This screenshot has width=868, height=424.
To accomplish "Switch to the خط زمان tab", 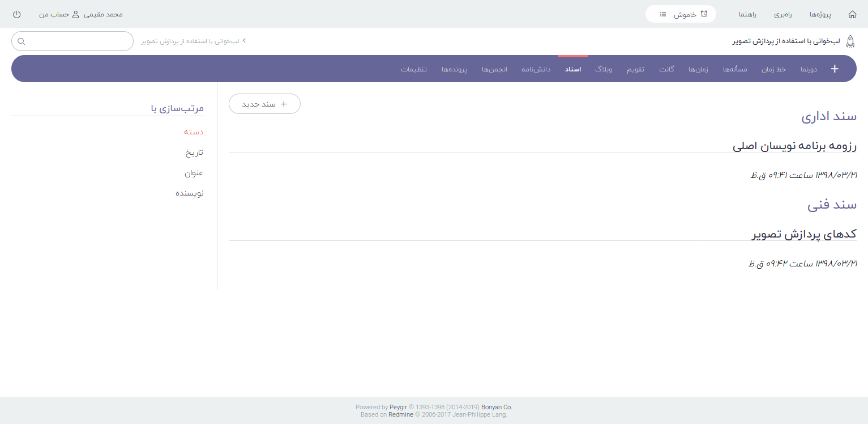I will pyautogui.click(x=774, y=69).
